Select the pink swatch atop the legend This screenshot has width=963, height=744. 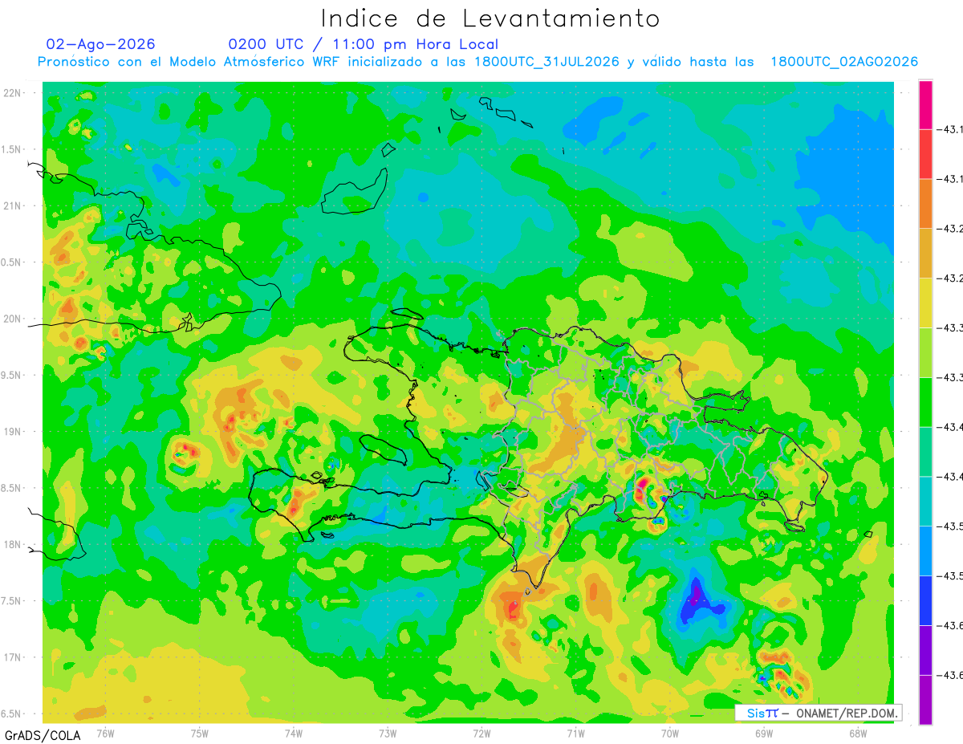click(925, 104)
